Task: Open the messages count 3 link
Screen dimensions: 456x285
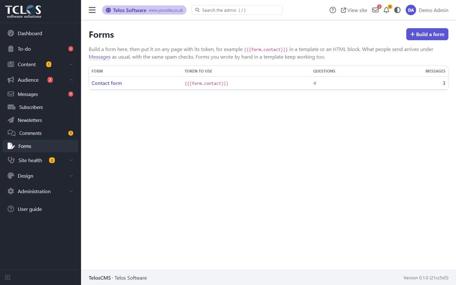Action: (x=444, y=83)
